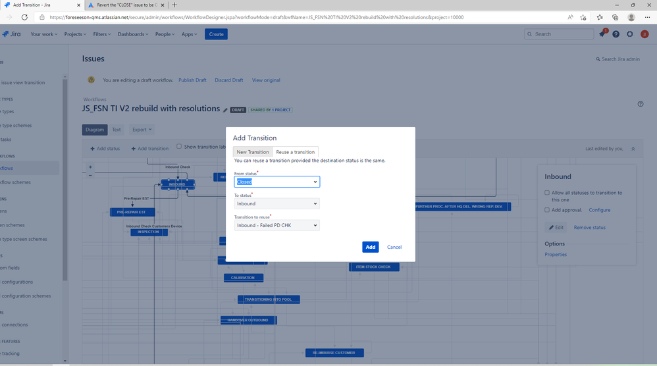Viewport: 657px width, 366px height.
Task: Click the zoom in plus on diagram
Action: coord(90,167)
